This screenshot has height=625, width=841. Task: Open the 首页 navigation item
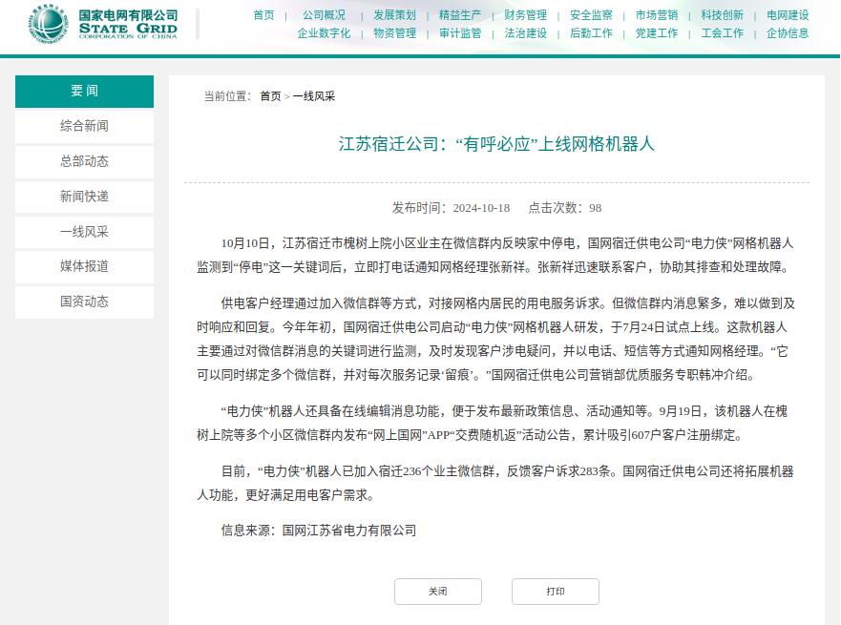[263, 15]
